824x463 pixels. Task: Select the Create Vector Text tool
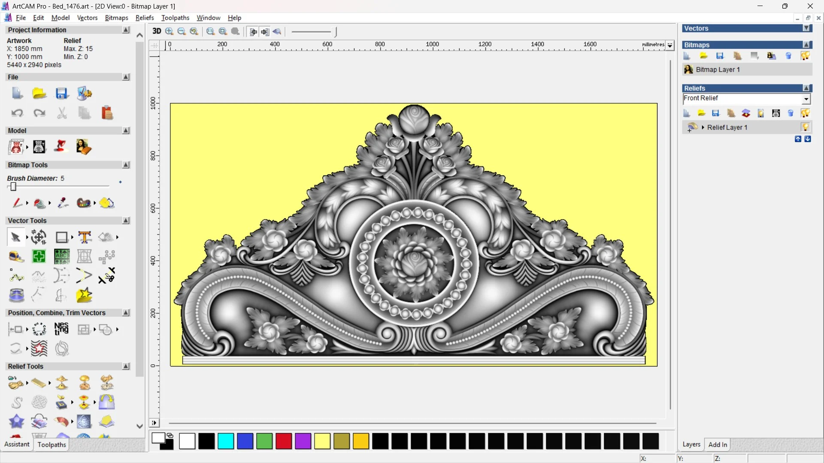pos(85,237)
